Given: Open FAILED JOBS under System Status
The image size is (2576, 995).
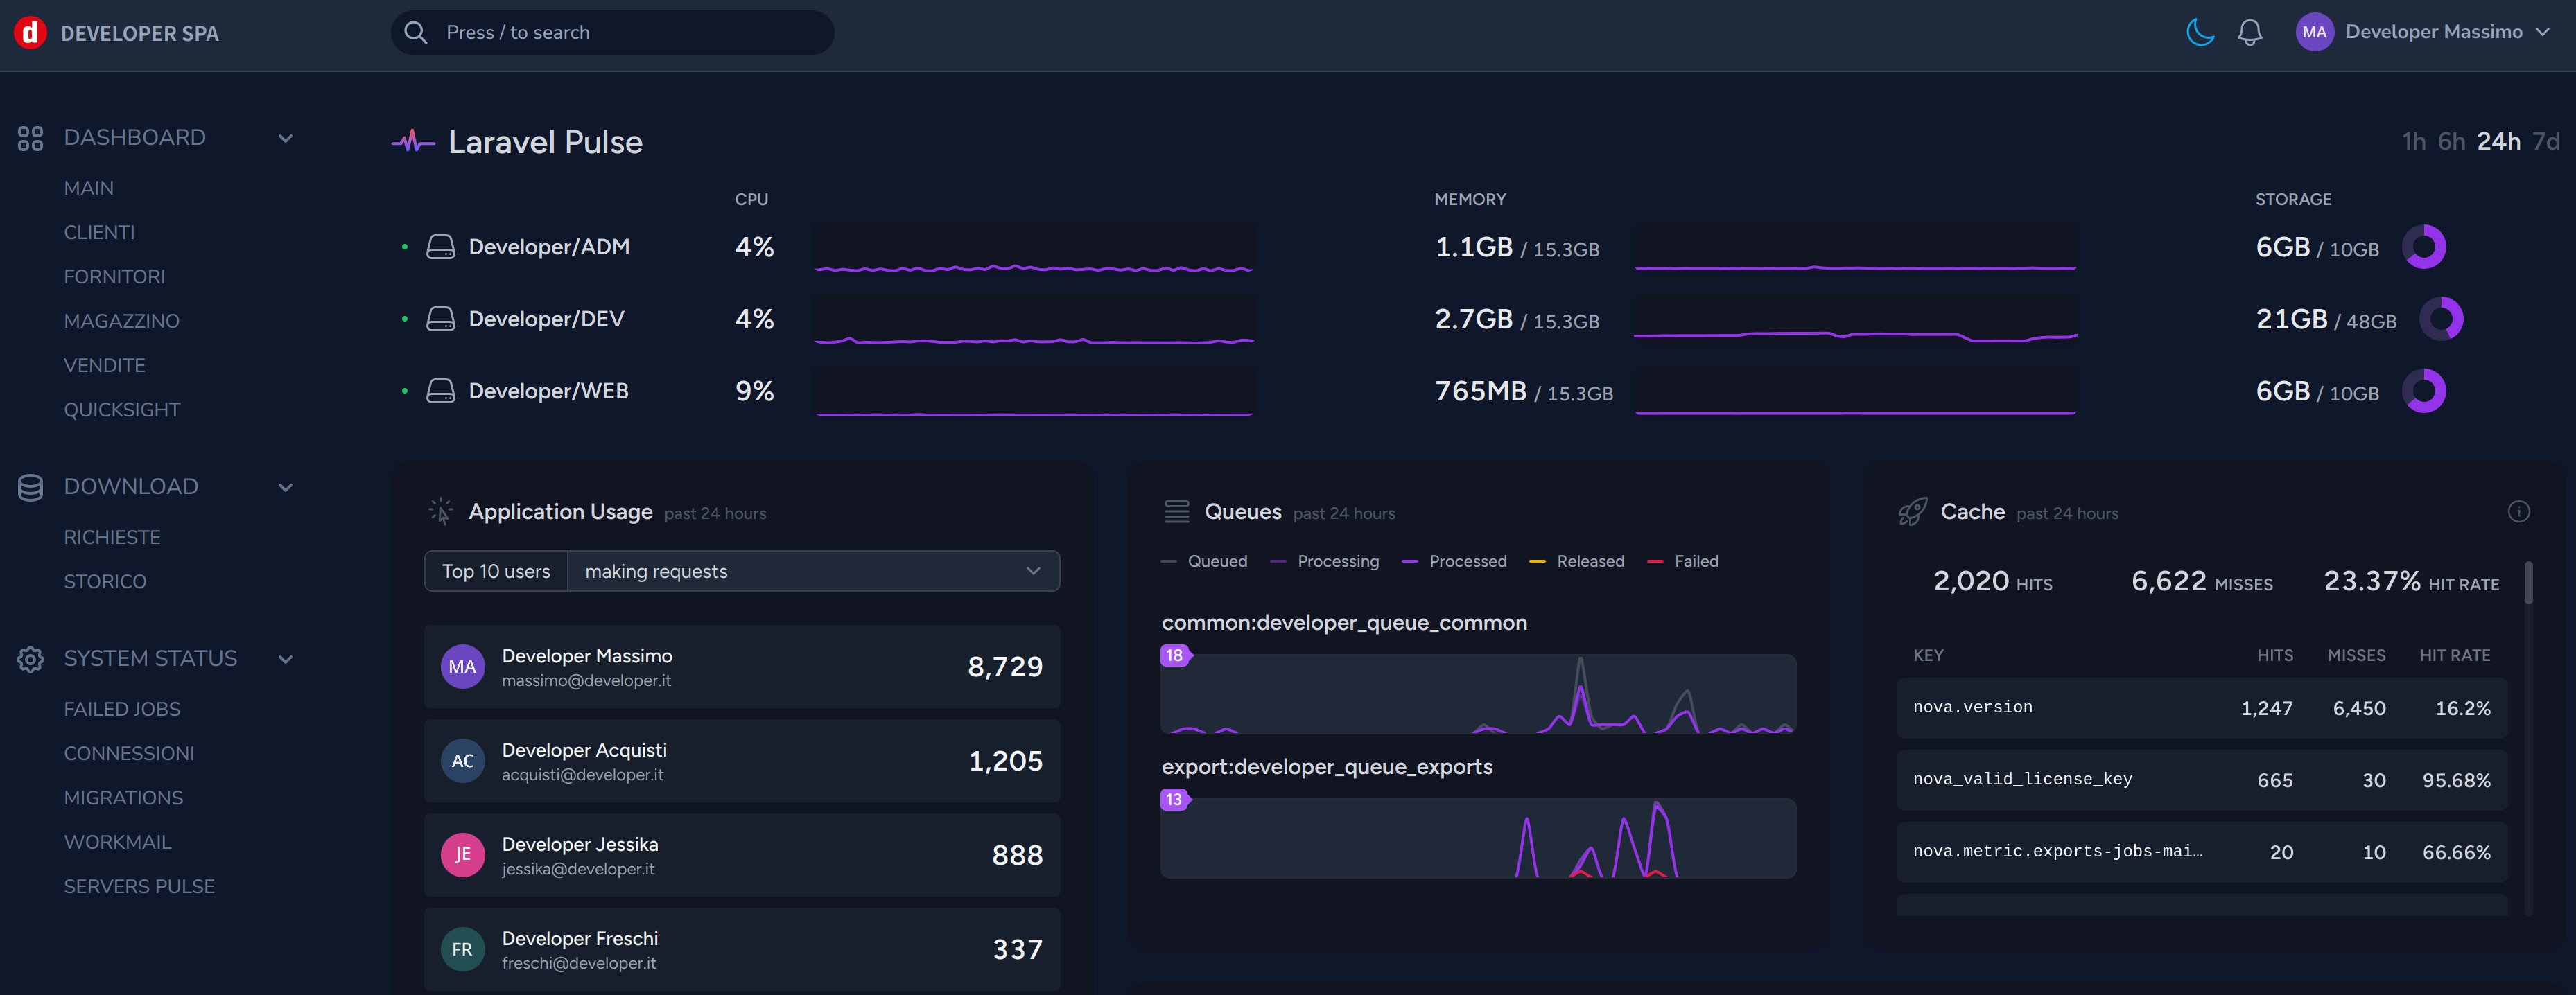Looking at the screenshot, I should (122, 708).
